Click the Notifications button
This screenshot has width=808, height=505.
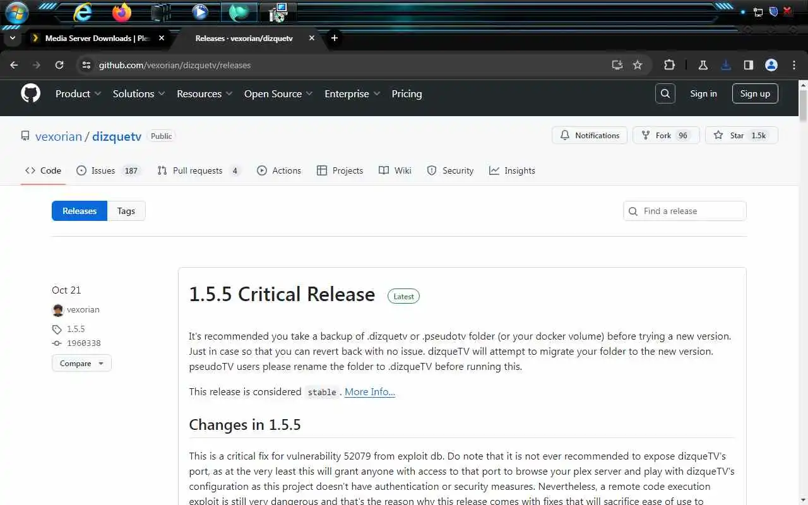(x=590, y=135)
